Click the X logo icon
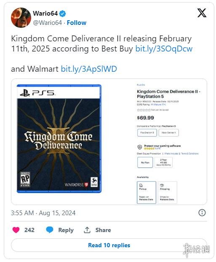The width and height of the screenshot is (216, 262). pyautogui.click(x=202, y=13)
